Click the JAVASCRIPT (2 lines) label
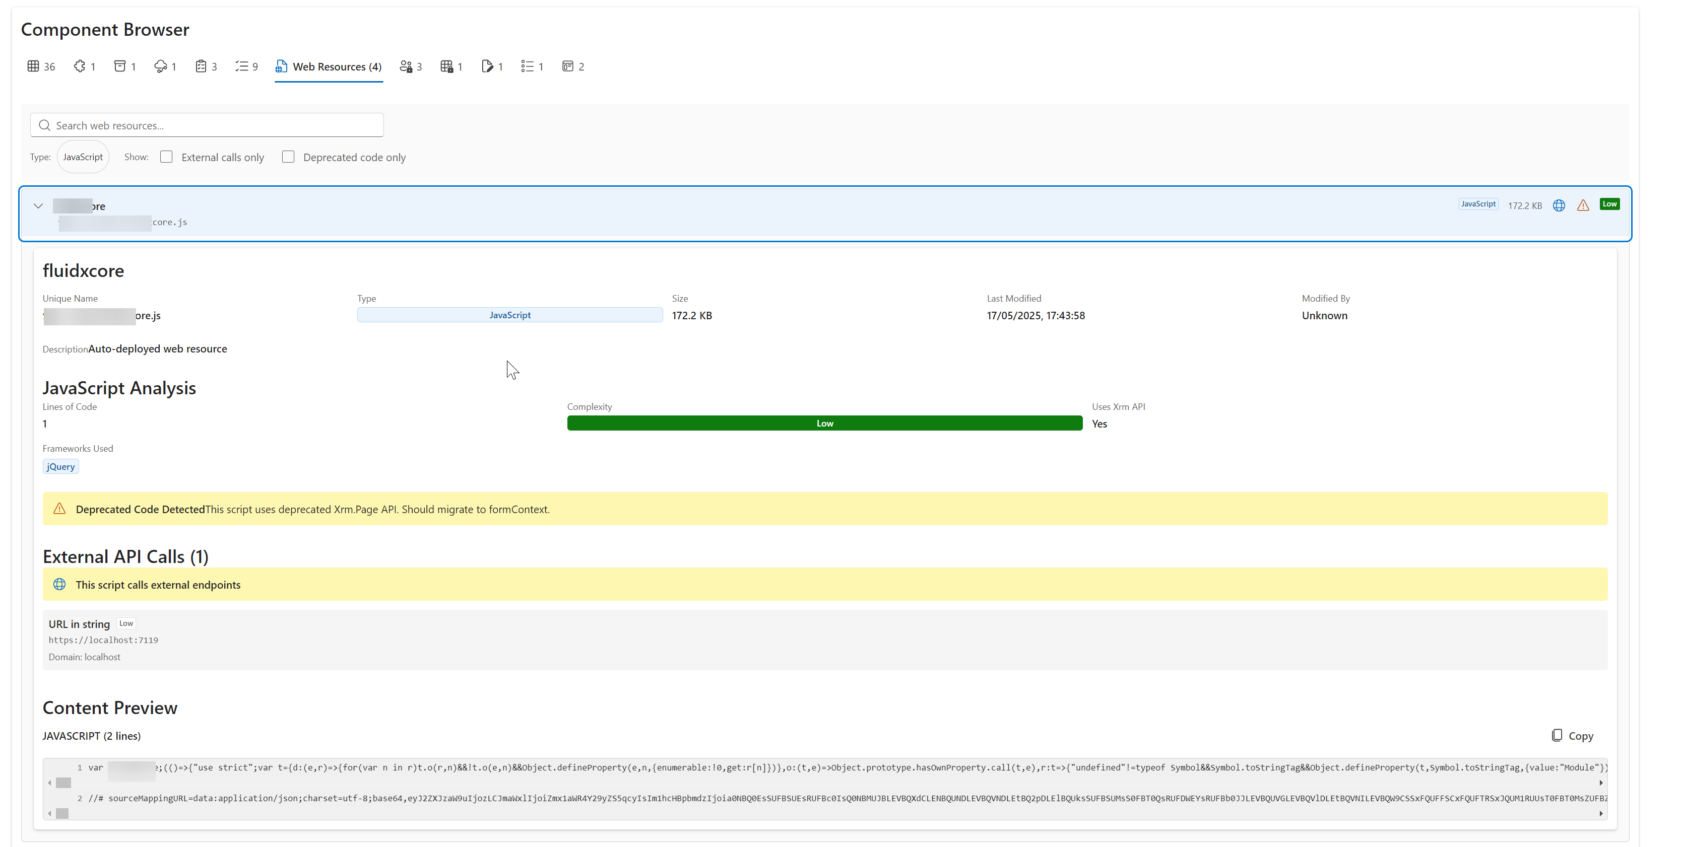This screenshot has width=1681, height=847. (91, 736)
